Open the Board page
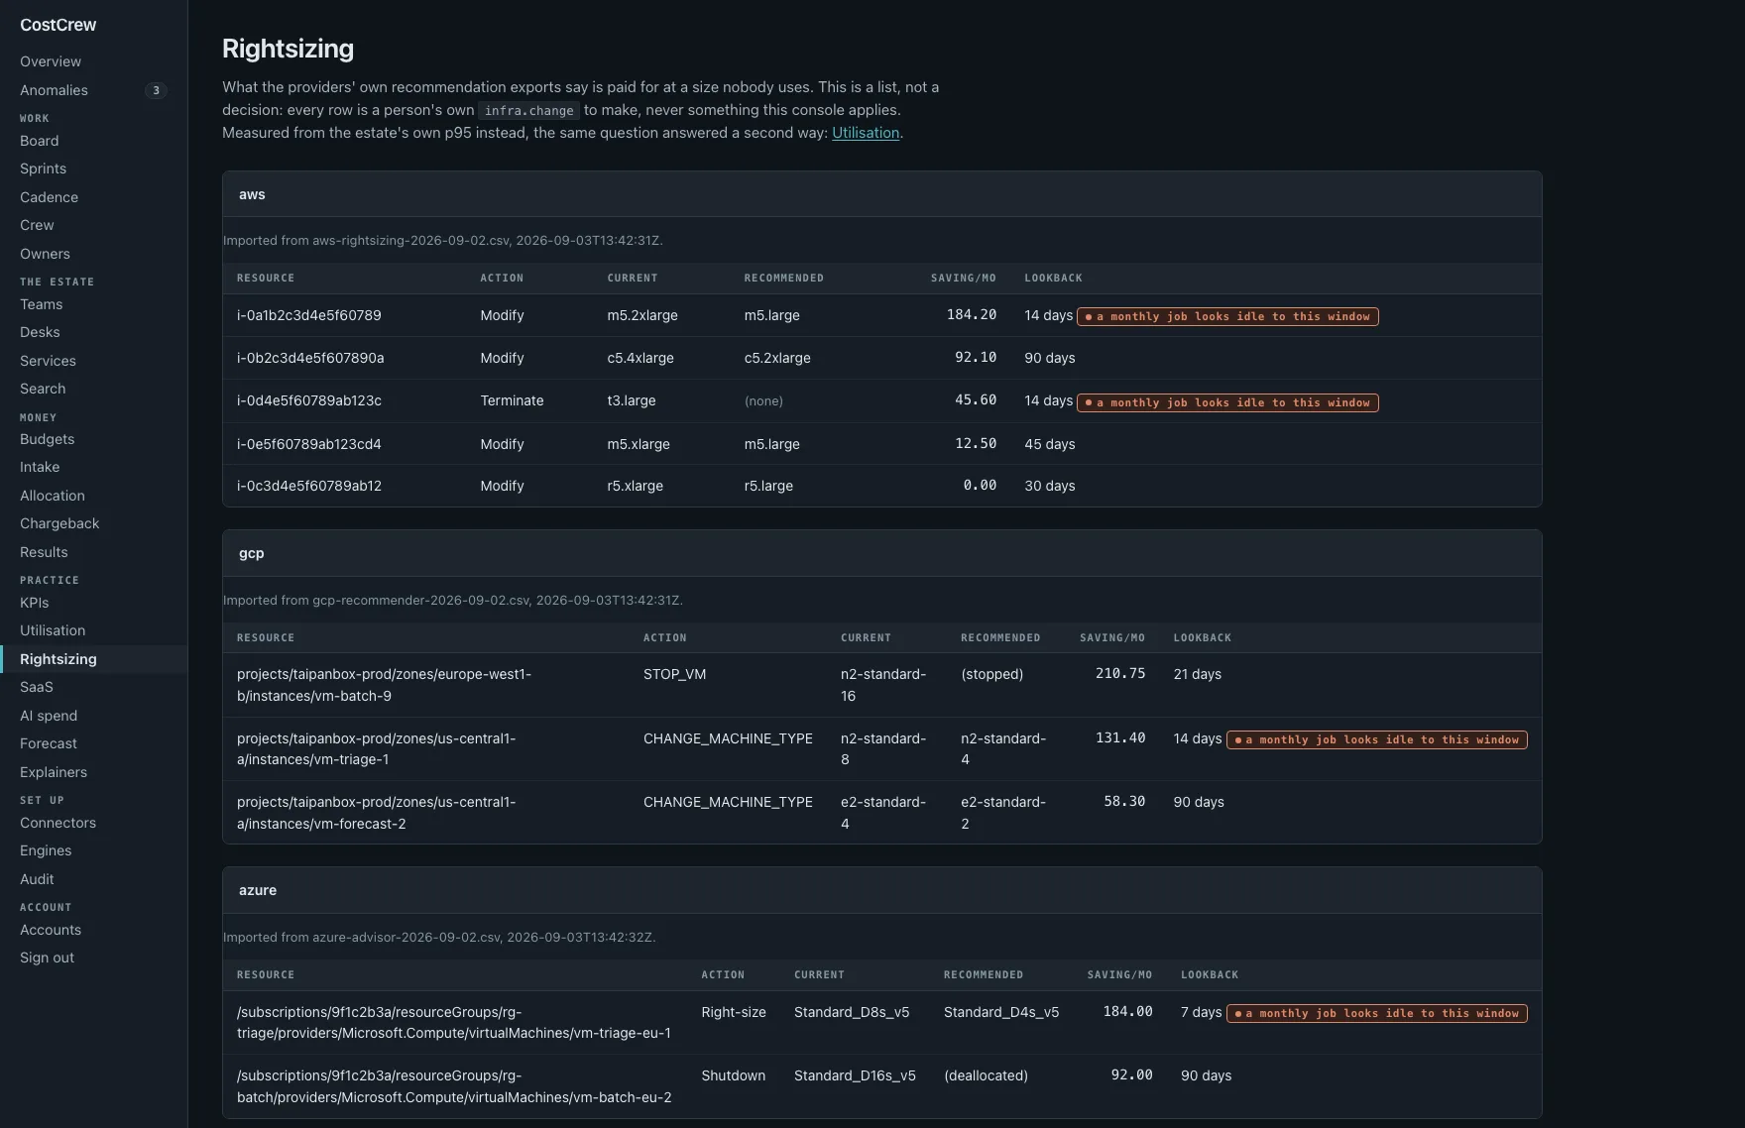Viewport: 1745px width, 1128px height. [x=39, y=141]
